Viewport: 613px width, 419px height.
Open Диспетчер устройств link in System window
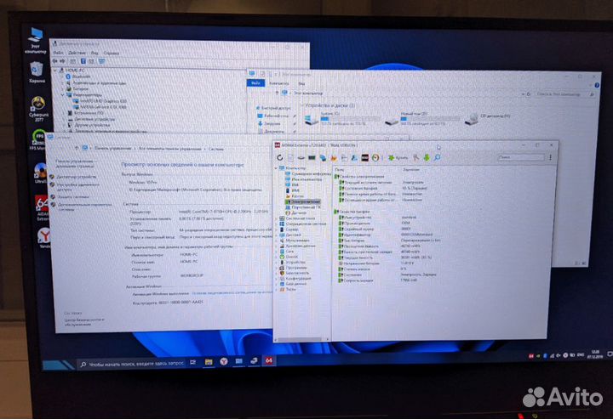(76, 177)
